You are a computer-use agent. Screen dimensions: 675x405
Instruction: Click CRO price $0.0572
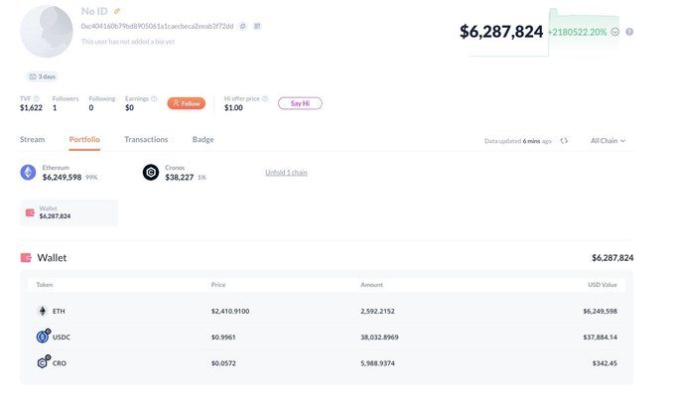tap(223, 363)
